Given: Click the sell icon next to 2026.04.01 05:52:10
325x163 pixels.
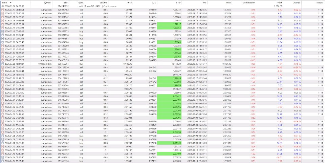Looking at the screenshot, I should click(x=2, y=103).
